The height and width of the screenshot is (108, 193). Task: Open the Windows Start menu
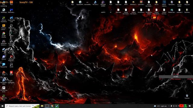(x=2, y=106)
